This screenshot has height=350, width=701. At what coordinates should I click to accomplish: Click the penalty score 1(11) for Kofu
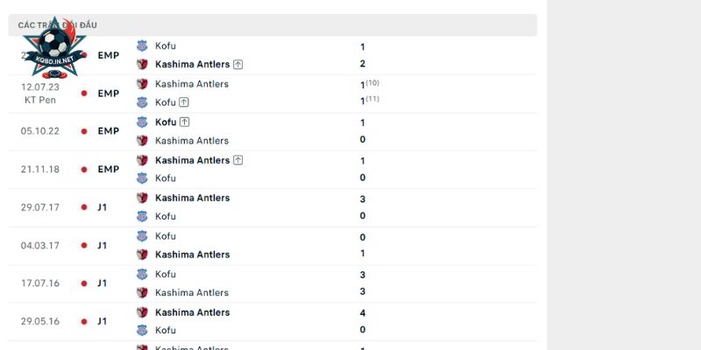[x=370, y=101]
